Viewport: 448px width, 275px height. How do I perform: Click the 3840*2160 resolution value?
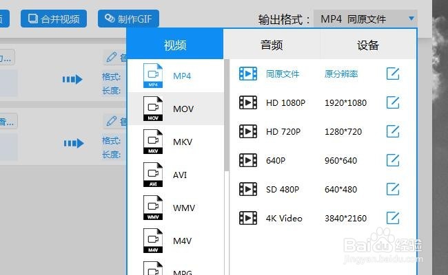(x=345, y=219)
